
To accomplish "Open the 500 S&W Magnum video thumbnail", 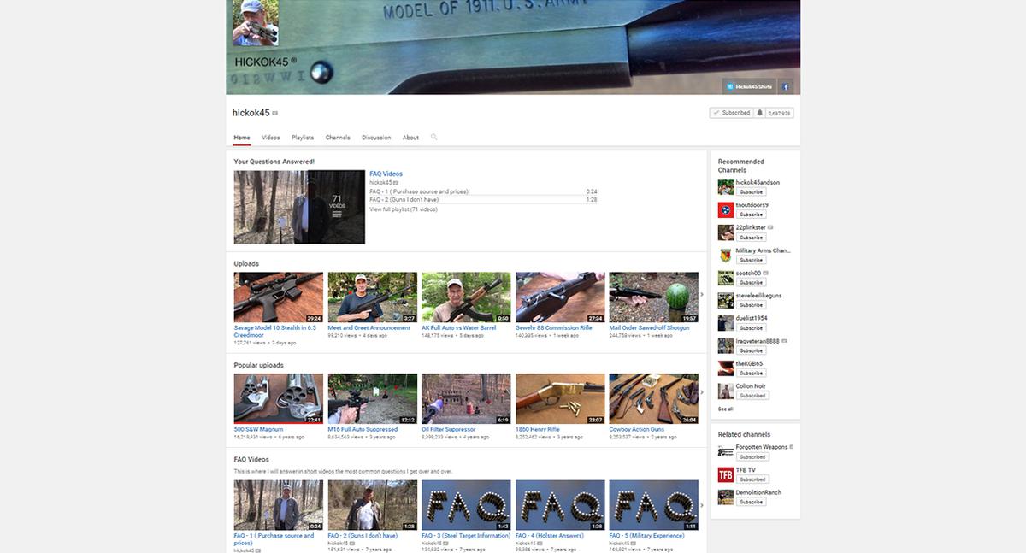I will (279, 398).
